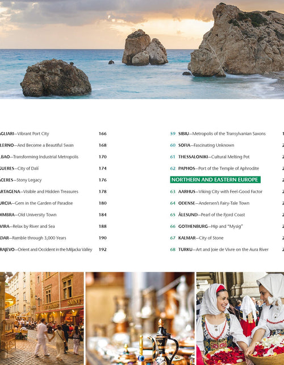Click entry number 68
Image resolution: width=284 pixels, height=365 pixels.
[x=173, y=249]
